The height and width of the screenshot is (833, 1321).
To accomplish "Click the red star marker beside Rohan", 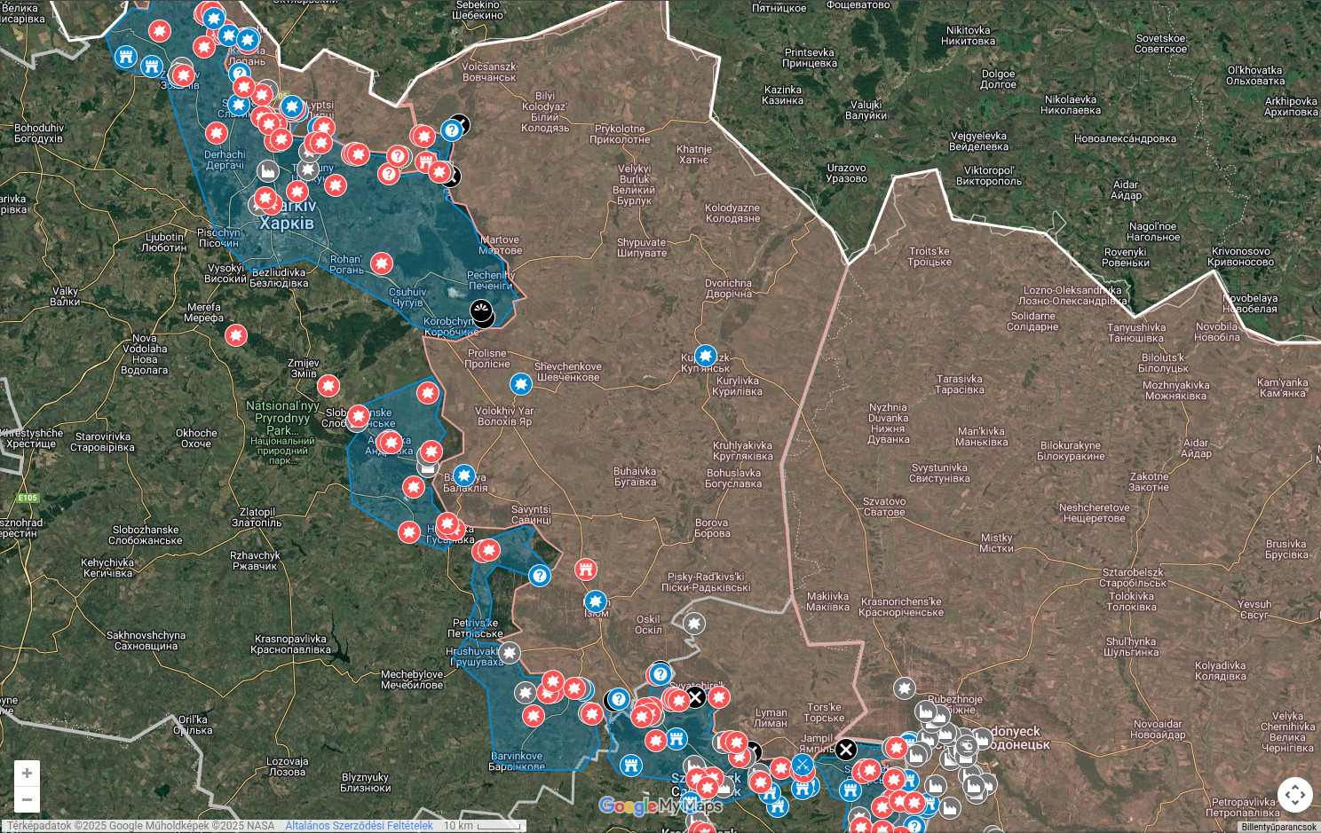I will [x=381, y=263].
